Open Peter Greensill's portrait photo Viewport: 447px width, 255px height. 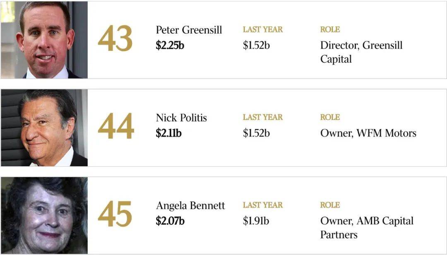(44, 40)
